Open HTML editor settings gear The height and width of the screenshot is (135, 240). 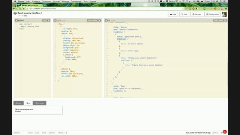click(x=16, y=20)
